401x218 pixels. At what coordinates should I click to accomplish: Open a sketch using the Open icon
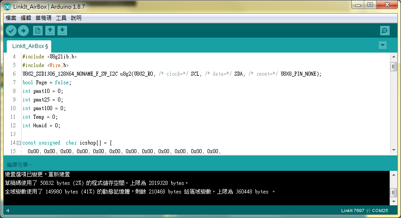click(50, 30)
